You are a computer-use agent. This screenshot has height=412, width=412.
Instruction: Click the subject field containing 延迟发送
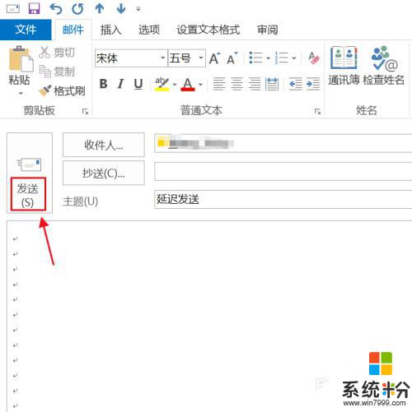(x=283, y=199)
